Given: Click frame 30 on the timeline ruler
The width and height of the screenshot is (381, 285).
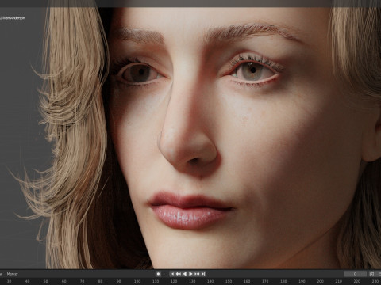Looking at the screenshot, I should point(9,281).
